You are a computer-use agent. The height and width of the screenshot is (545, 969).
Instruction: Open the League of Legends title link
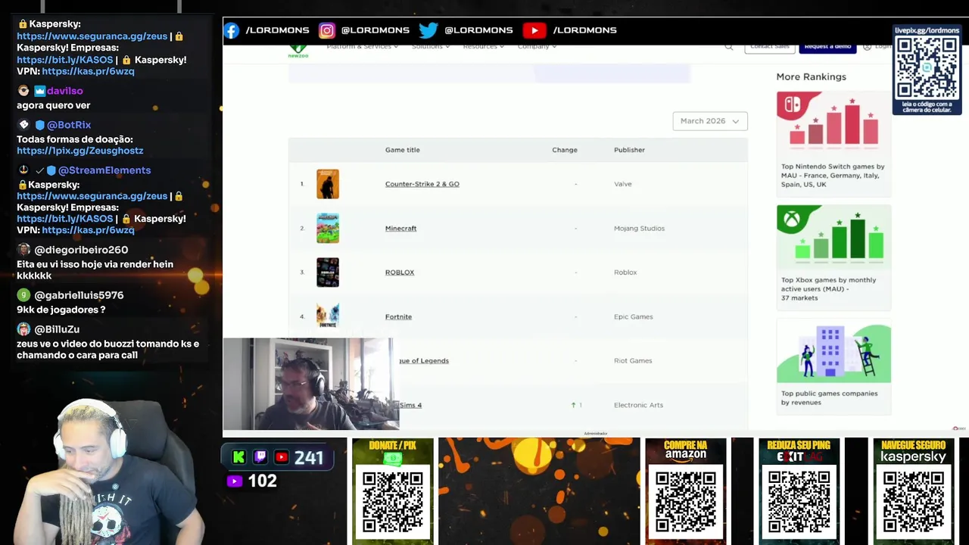coord(424,361)
